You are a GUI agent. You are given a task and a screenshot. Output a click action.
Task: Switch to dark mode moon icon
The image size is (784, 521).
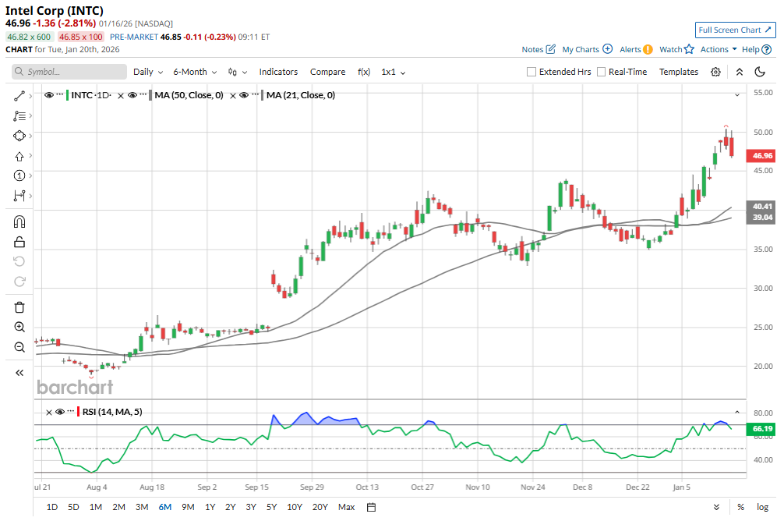pyautogui.click(x=761, y=72)
